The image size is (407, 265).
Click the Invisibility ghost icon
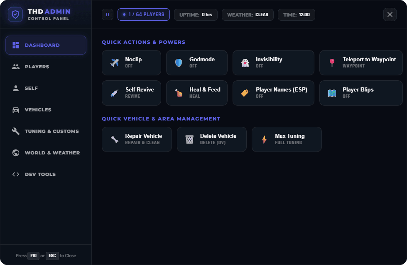245,63
